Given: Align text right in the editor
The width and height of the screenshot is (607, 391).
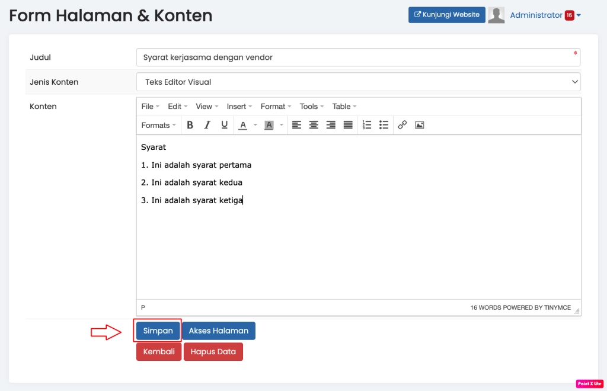Looking at the screenshot, I should (x=331, y=125).
